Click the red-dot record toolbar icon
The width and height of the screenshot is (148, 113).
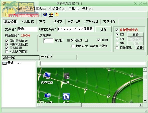click(x=14, y=15)
